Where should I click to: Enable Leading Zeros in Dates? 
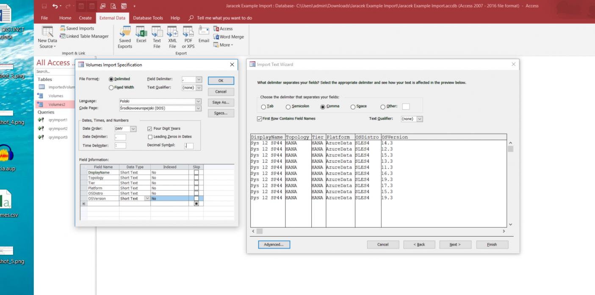pos(150,137)
